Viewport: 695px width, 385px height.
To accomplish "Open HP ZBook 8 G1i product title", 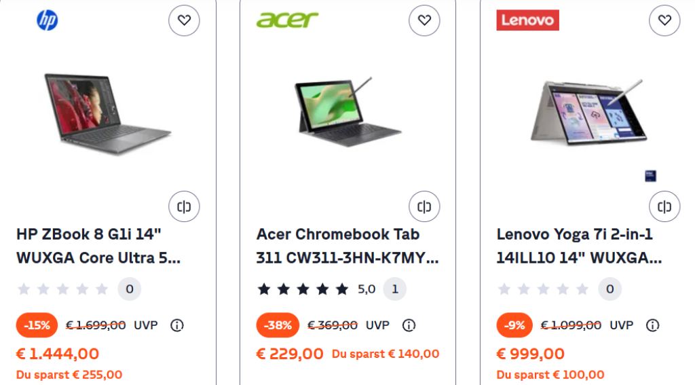I will (98, 246).
